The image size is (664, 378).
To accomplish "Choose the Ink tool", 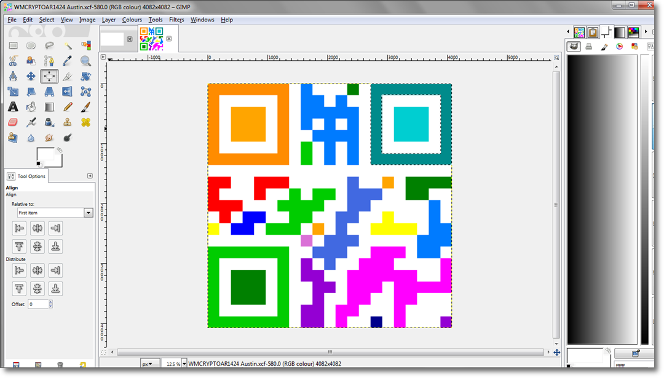I will coord(49,122).
